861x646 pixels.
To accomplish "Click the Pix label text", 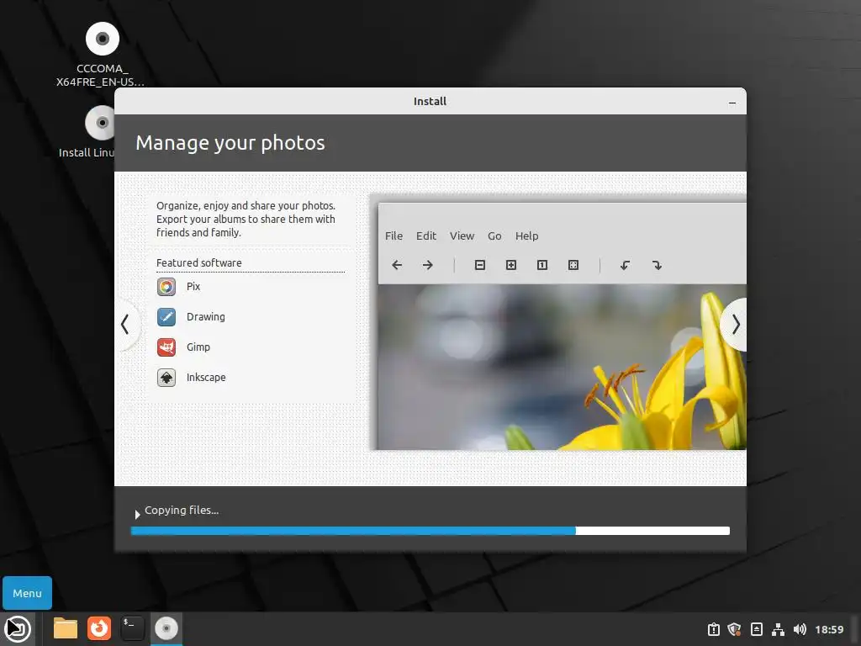I will click(193, 287).
